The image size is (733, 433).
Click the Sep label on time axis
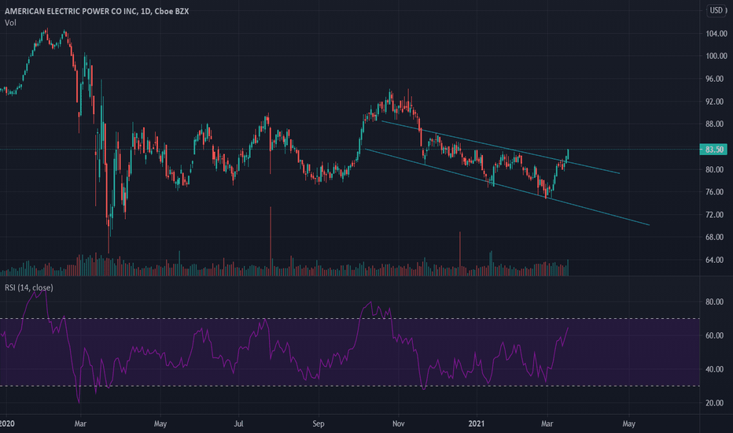319,424
